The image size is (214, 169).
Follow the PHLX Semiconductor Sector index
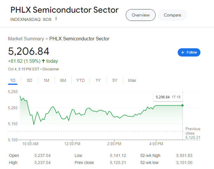point(189,52)
